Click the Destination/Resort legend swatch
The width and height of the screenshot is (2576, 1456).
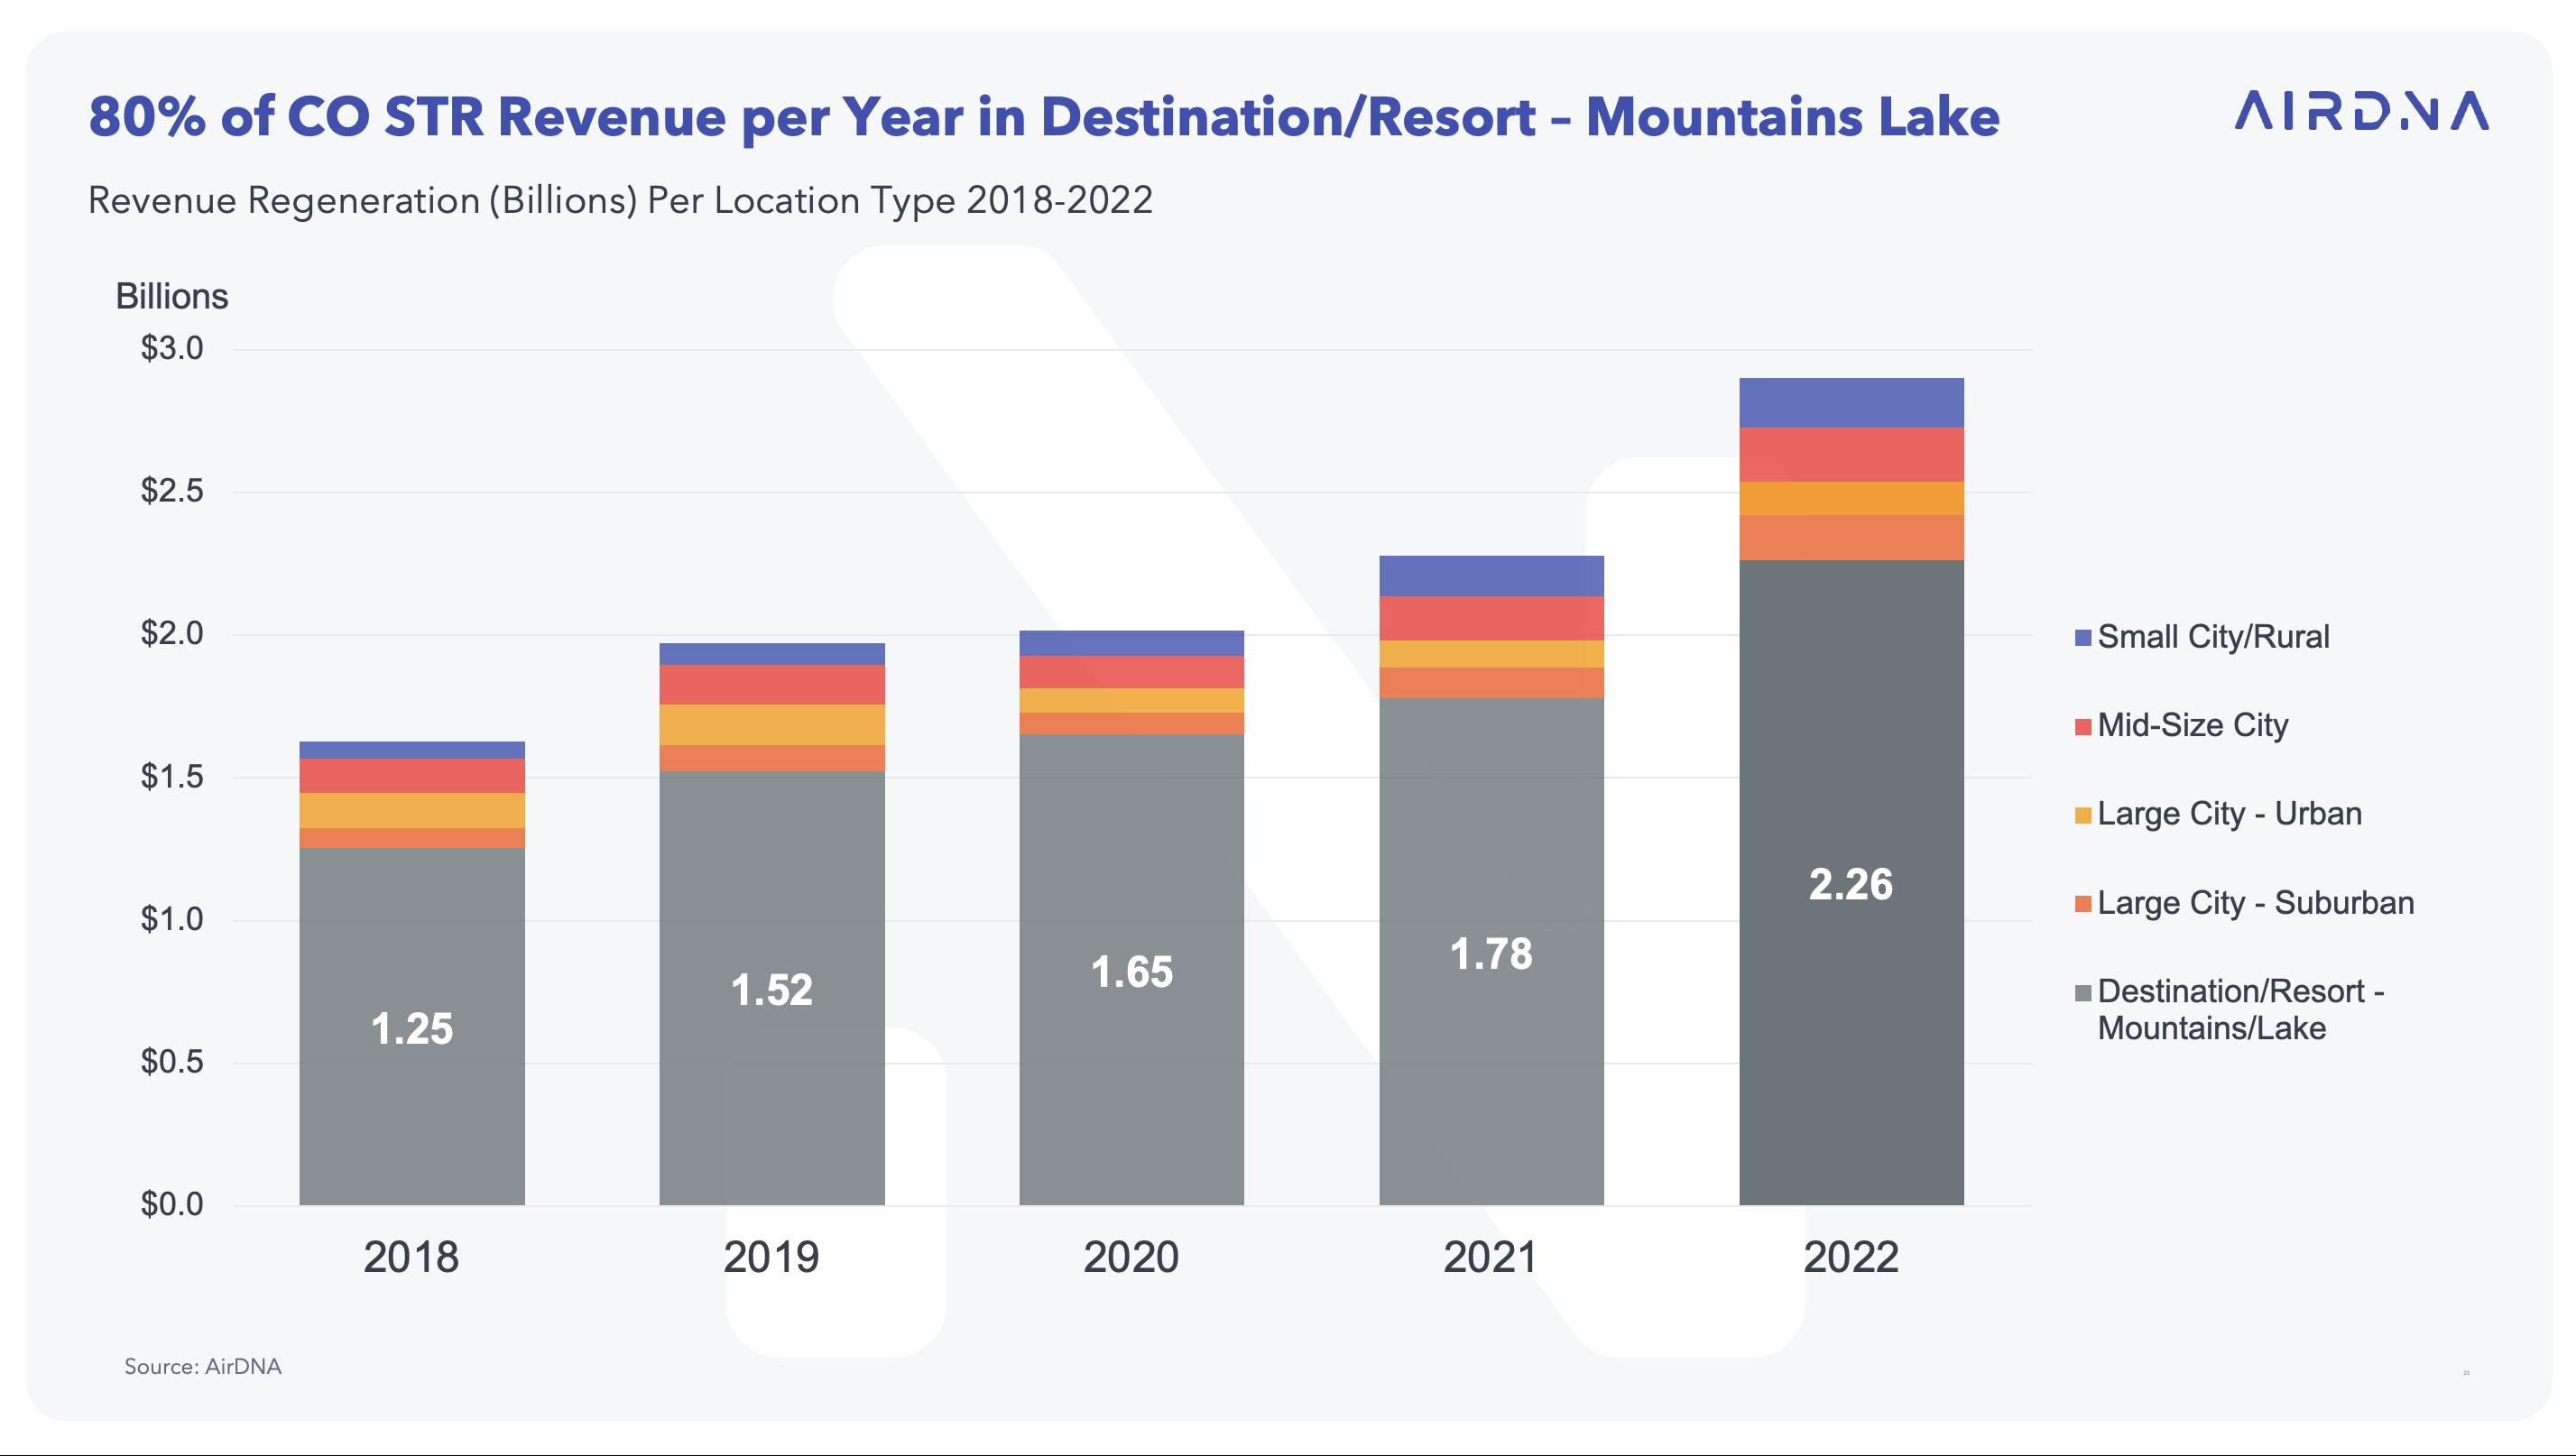click(2083, 994)
